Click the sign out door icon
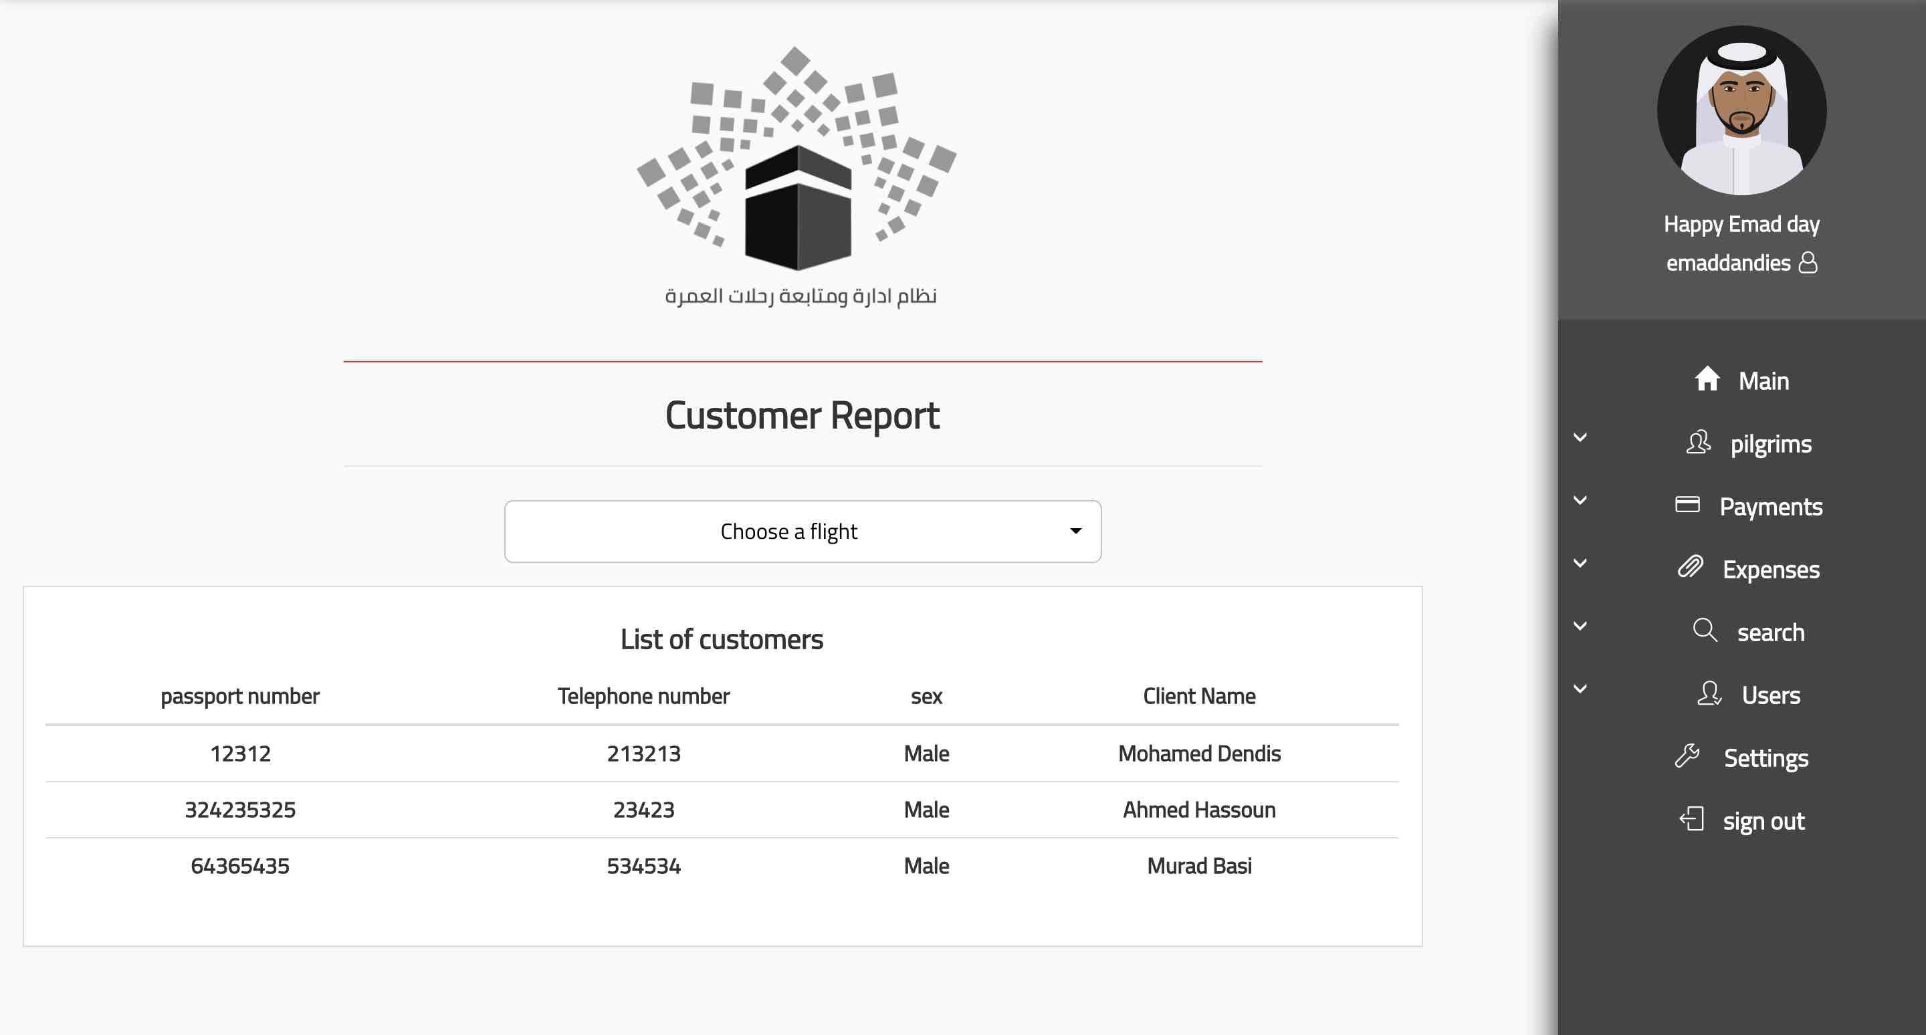 click(1692, 819)
